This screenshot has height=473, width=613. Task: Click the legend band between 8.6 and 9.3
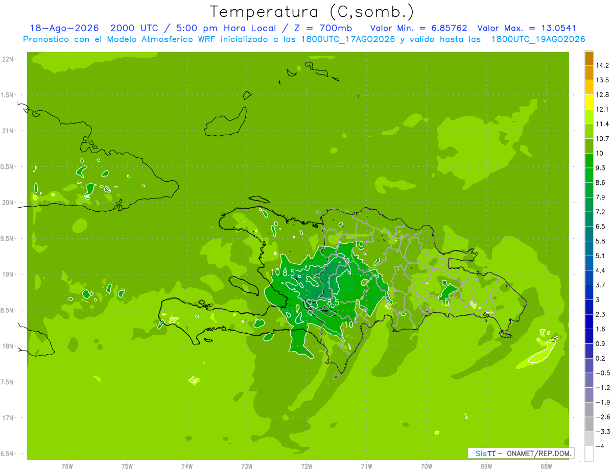589,175
